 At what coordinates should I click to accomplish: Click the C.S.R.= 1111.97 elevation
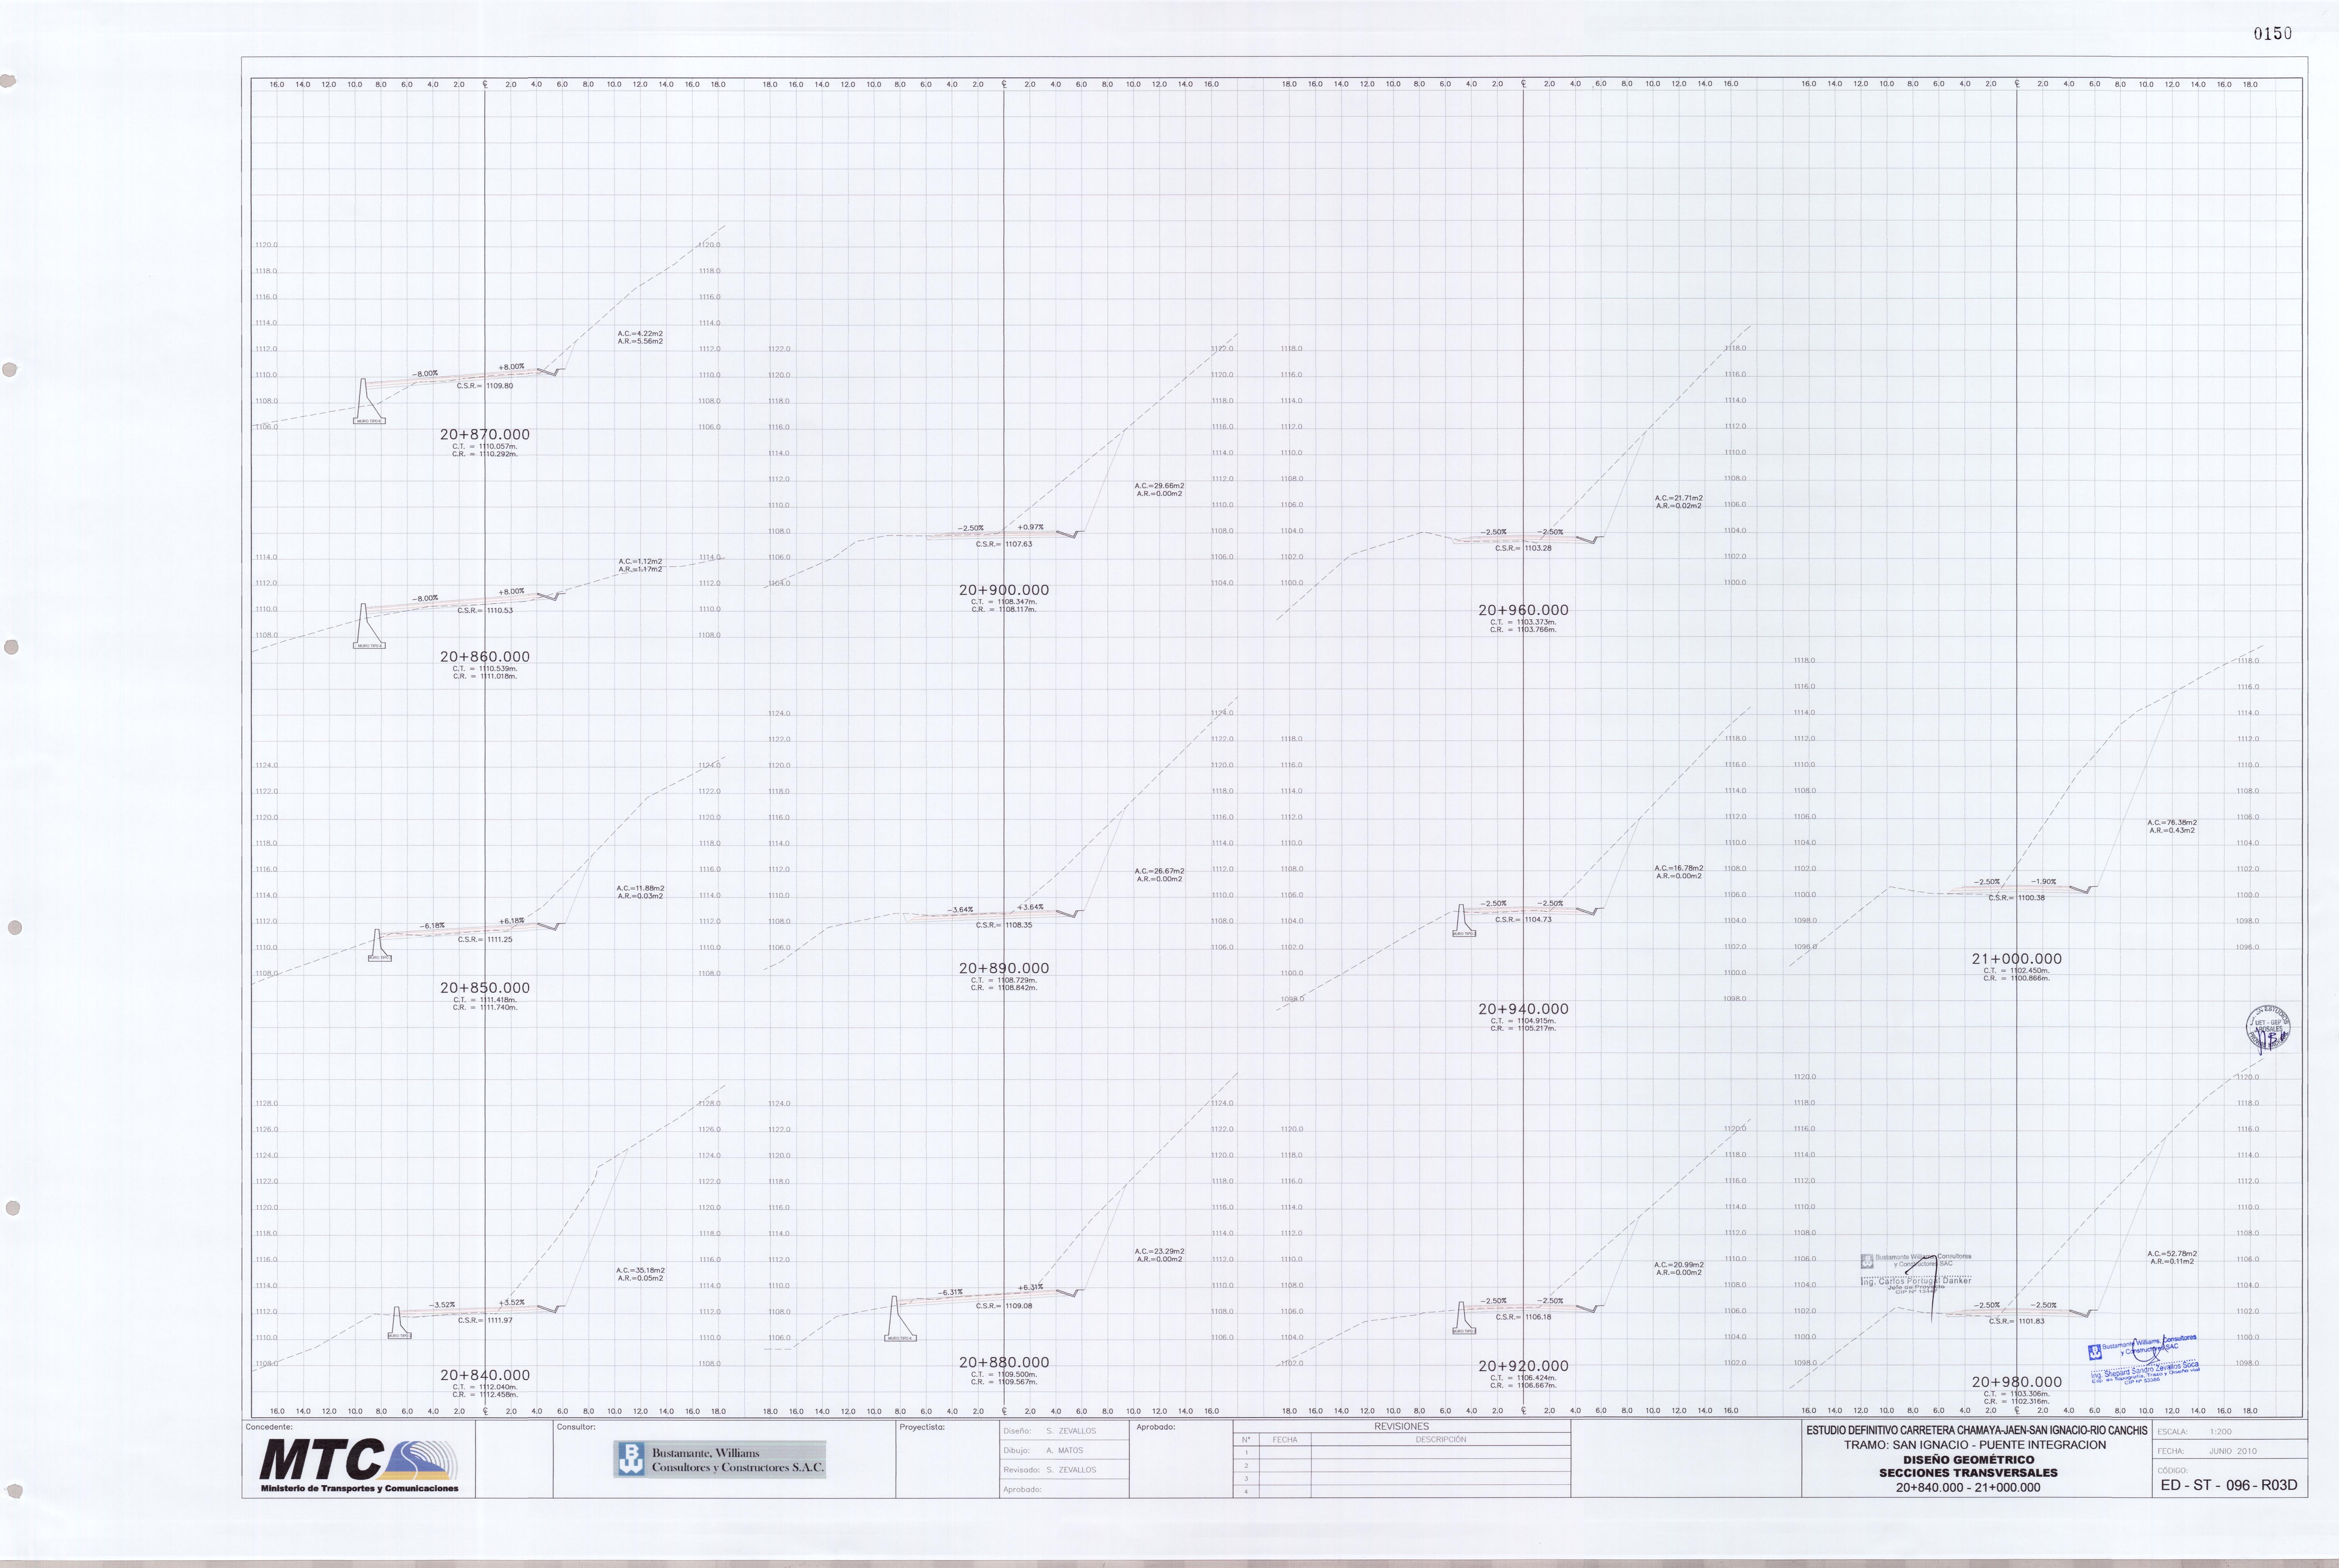485,1321
